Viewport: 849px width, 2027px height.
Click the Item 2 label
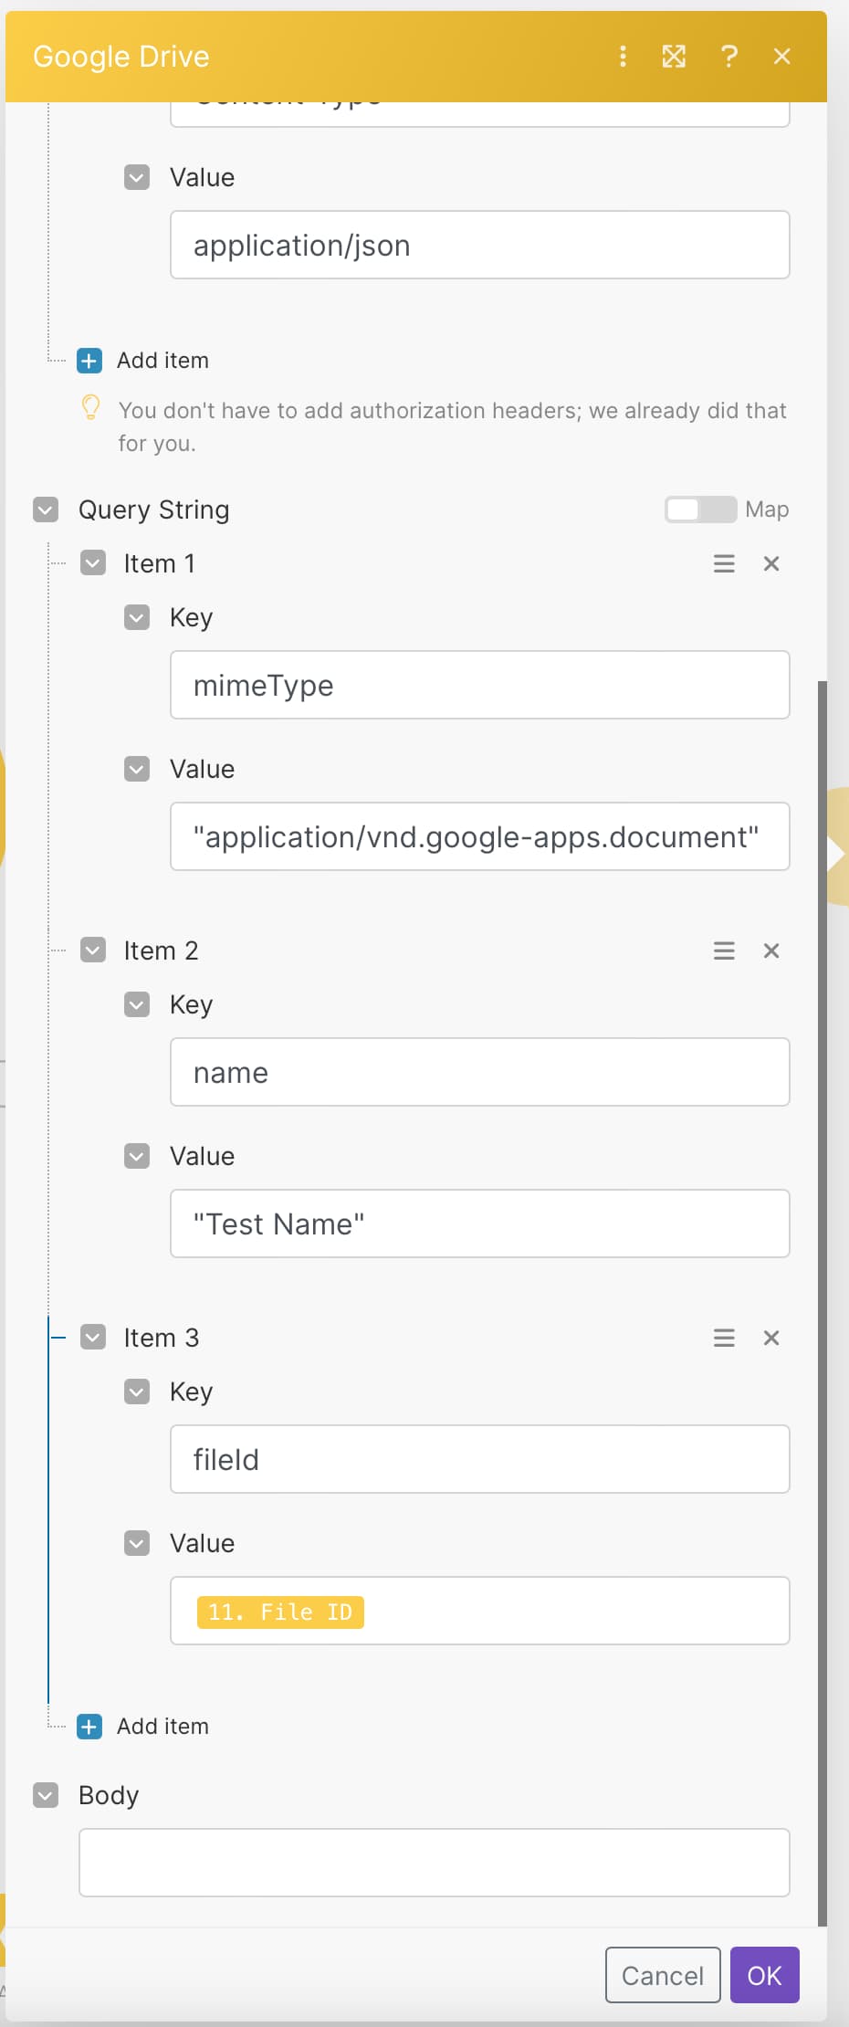(x=162, y=950)
